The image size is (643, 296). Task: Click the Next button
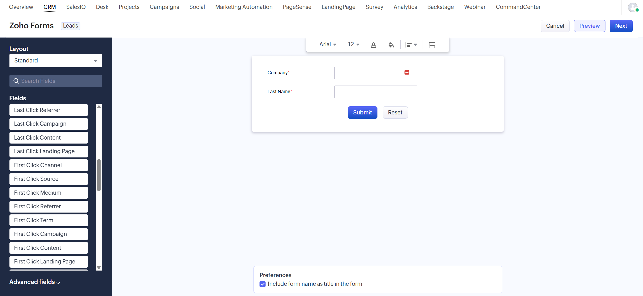tap(621, 26)
